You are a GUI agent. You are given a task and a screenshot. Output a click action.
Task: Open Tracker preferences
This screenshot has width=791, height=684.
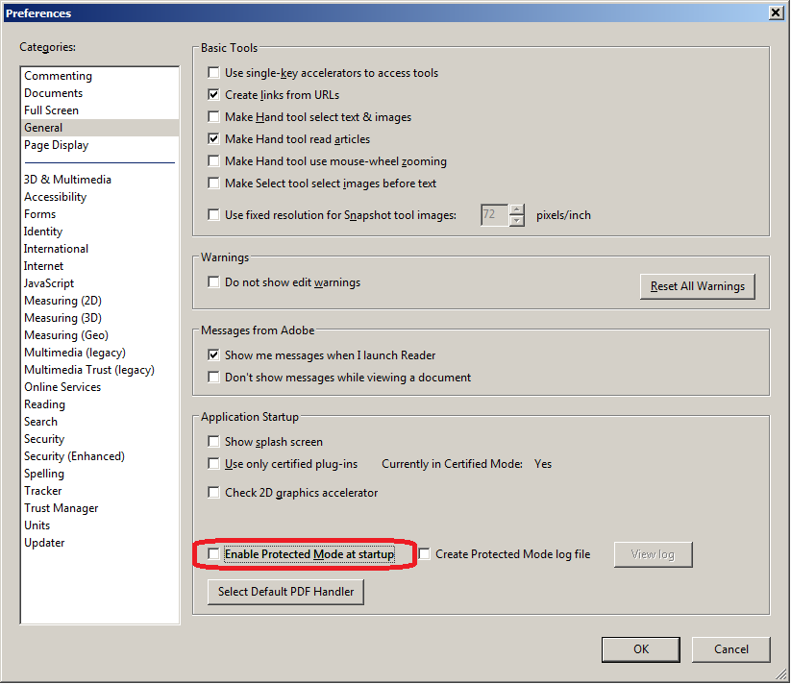tap(100, 491)
